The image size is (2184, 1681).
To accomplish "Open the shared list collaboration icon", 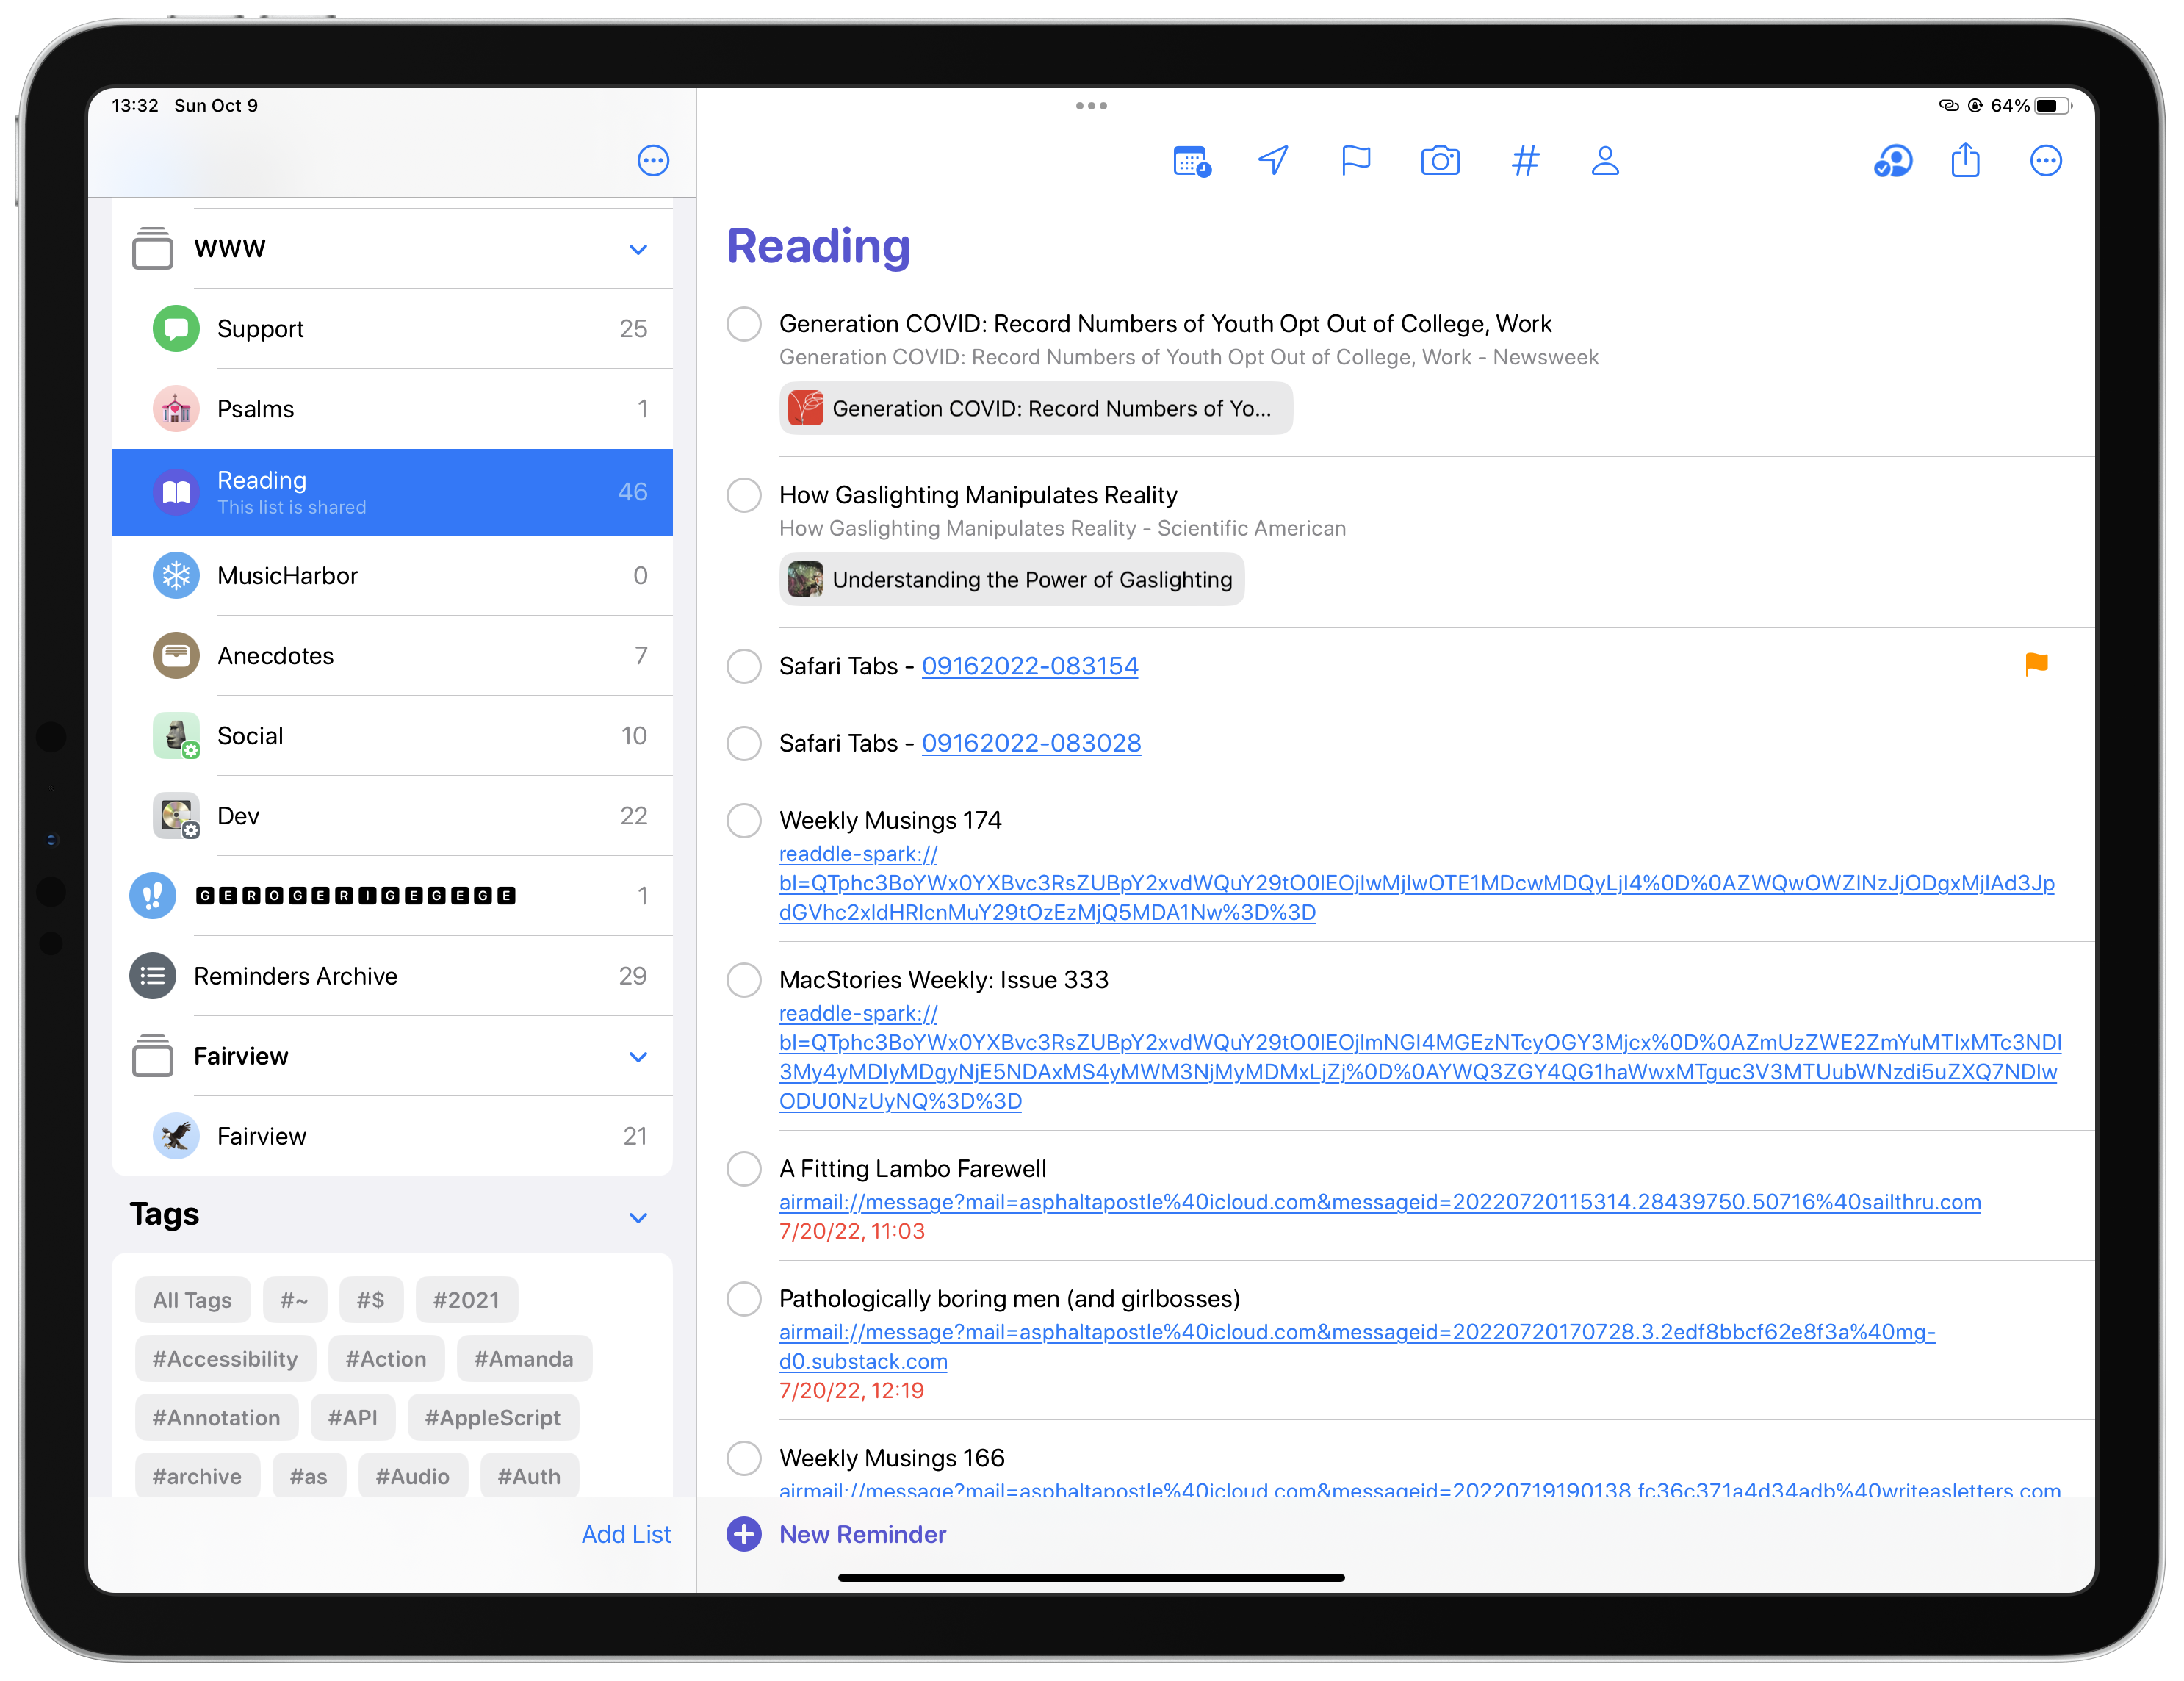I will coord(1892,161).
